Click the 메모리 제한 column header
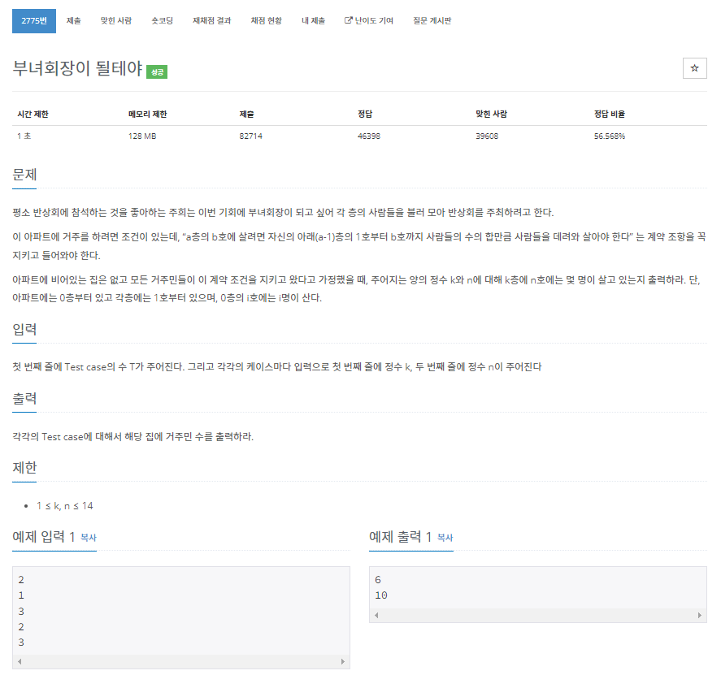721x675 pixels. (148, 114)
